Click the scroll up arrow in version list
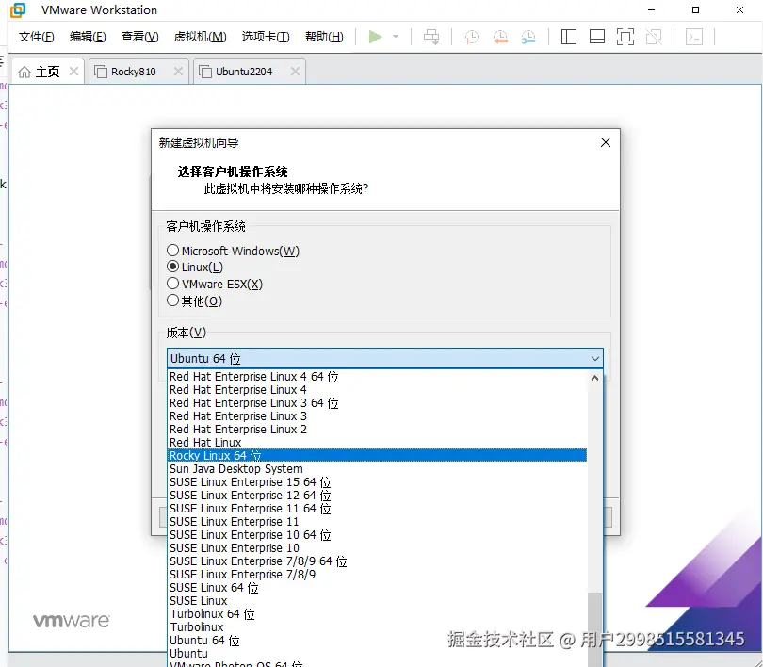 click(x=594, y=378)
